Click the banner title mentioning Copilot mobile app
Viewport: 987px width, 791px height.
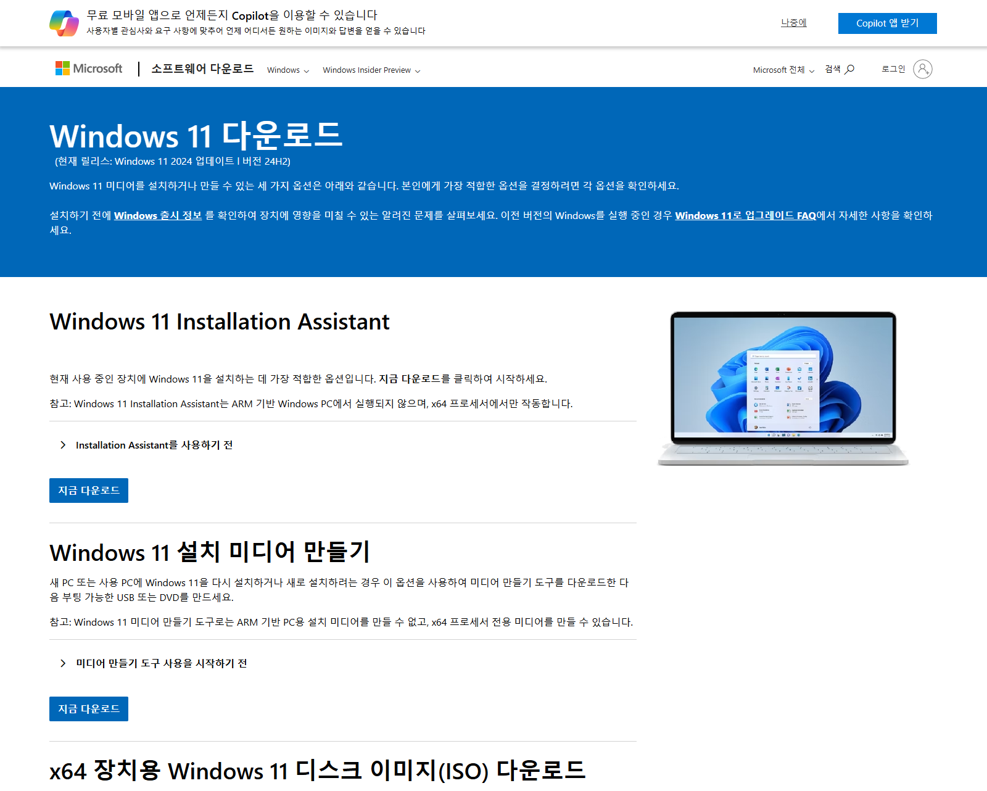tap(232, 15)
